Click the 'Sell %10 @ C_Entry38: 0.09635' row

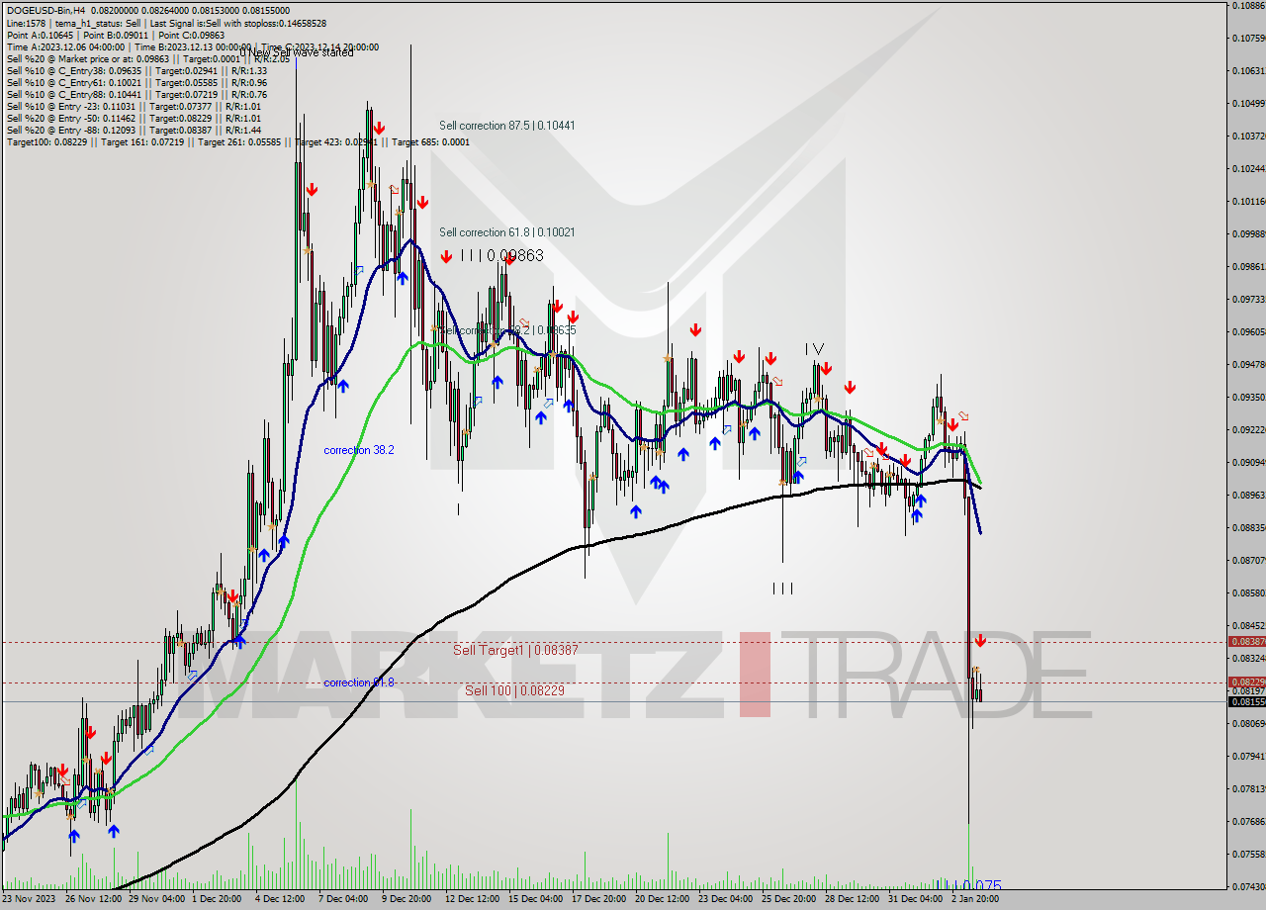(136, 70)
